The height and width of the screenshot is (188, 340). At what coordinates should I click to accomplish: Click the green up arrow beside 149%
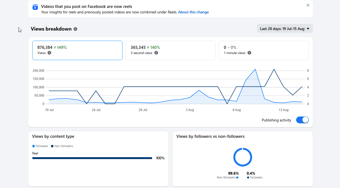[x=55, y=47]
